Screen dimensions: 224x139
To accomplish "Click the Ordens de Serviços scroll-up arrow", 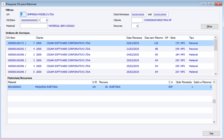I will click(x=216, y=37).
